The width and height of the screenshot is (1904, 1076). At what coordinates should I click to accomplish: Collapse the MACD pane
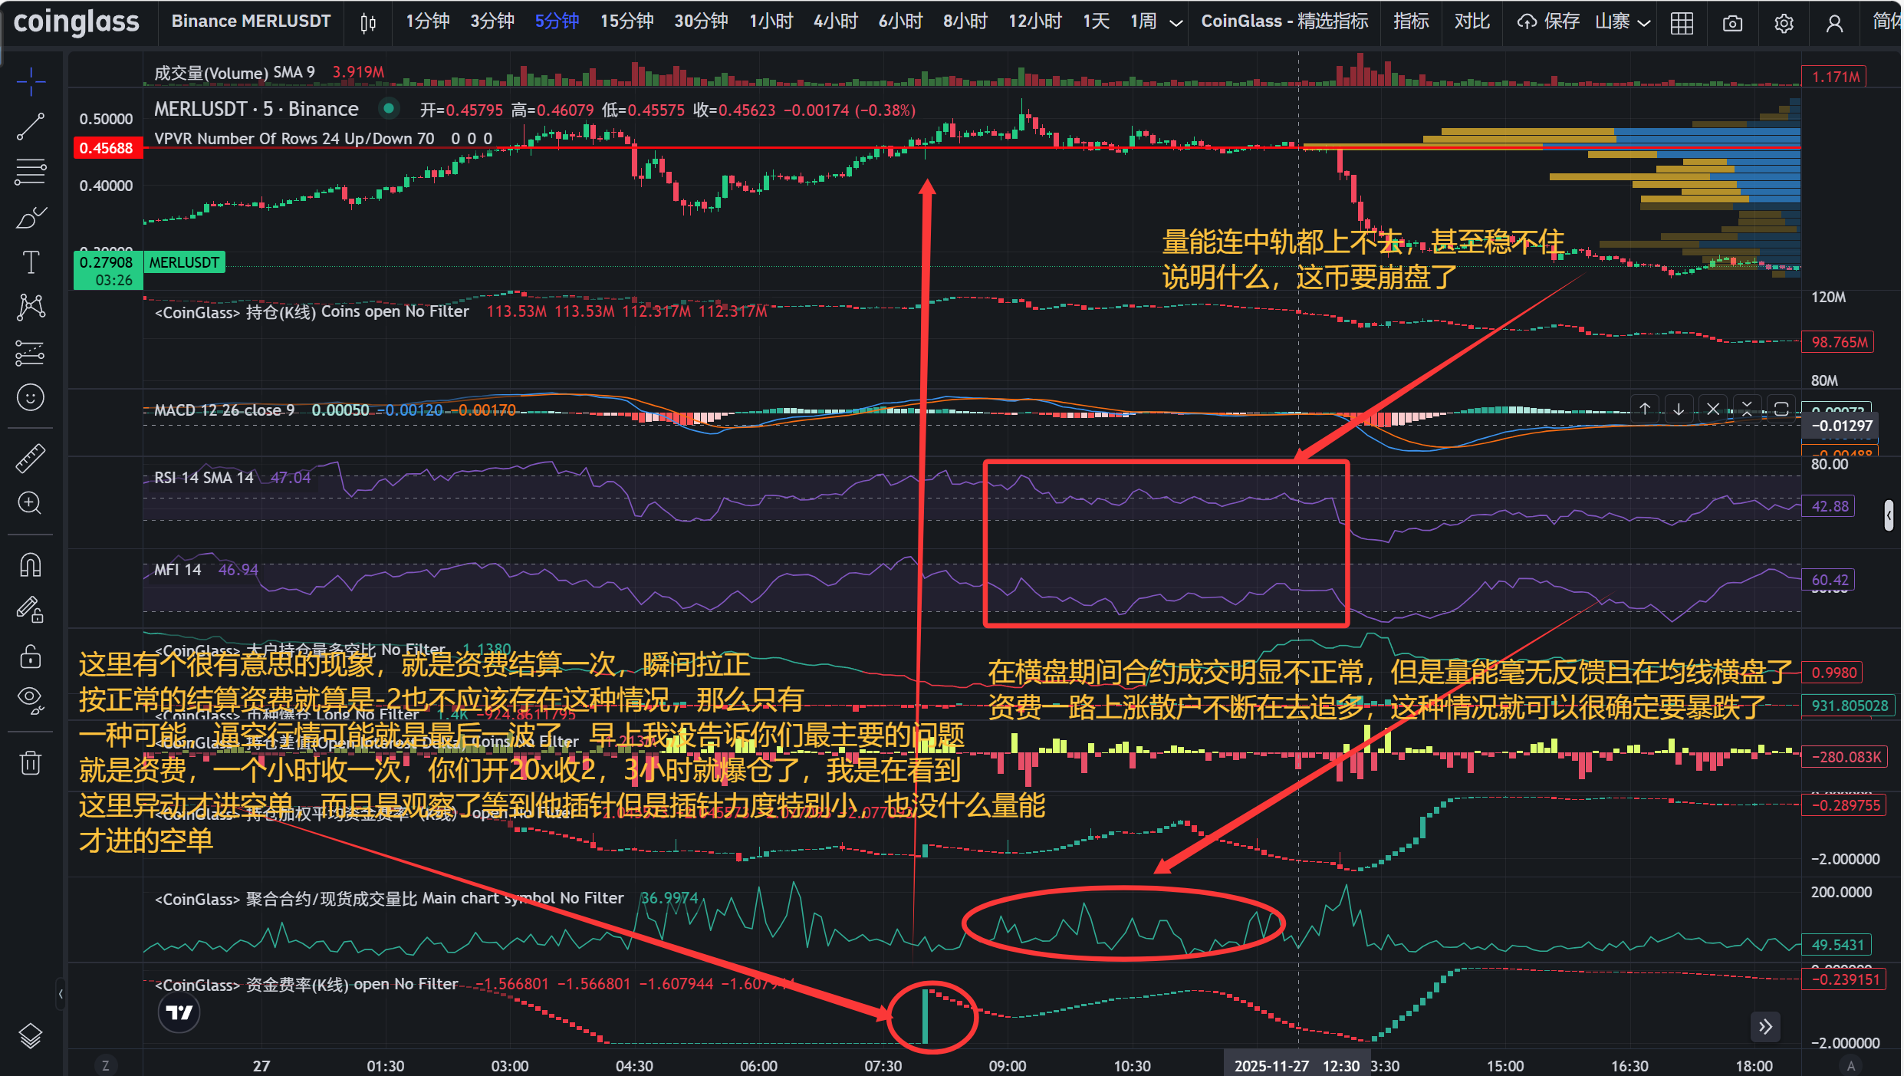pos(1747,409)
